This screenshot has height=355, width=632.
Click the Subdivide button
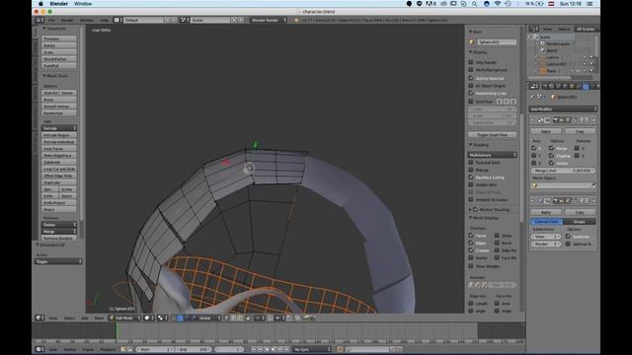[x=59, y=162]
